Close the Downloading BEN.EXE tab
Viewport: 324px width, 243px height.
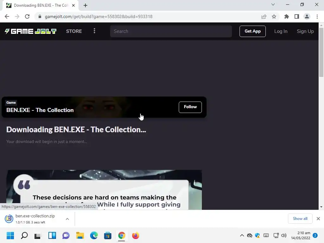point(73,6)
